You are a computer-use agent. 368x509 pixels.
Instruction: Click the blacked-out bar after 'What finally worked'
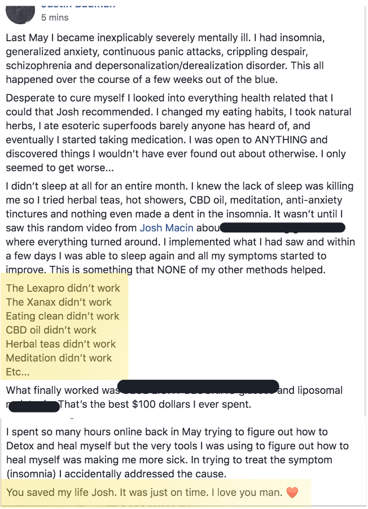198,387
